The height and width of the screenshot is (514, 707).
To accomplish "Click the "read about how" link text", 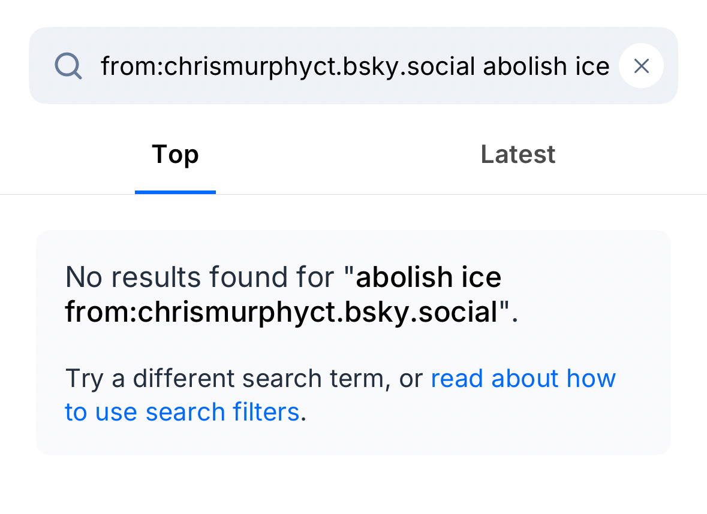I will [523, 379].
